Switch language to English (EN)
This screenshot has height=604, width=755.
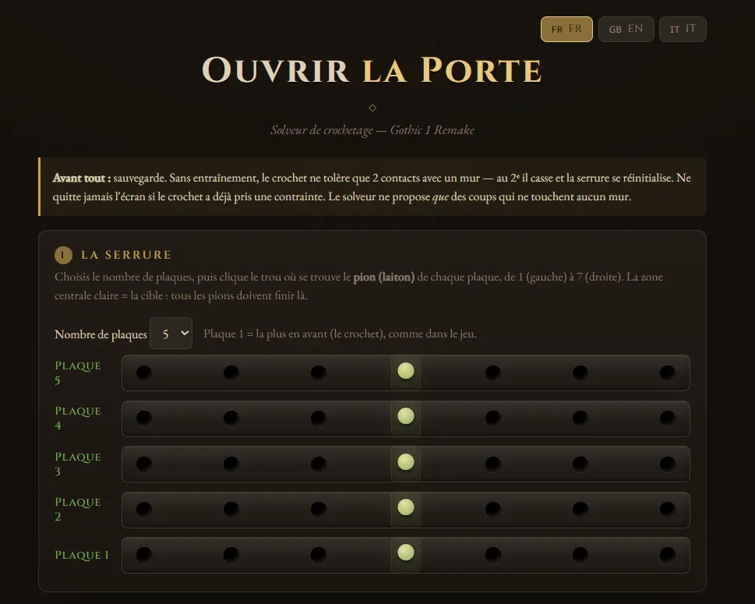(626, 29)
